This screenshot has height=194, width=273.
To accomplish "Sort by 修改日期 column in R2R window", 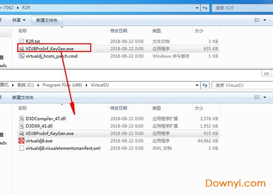I will point(118,31).
